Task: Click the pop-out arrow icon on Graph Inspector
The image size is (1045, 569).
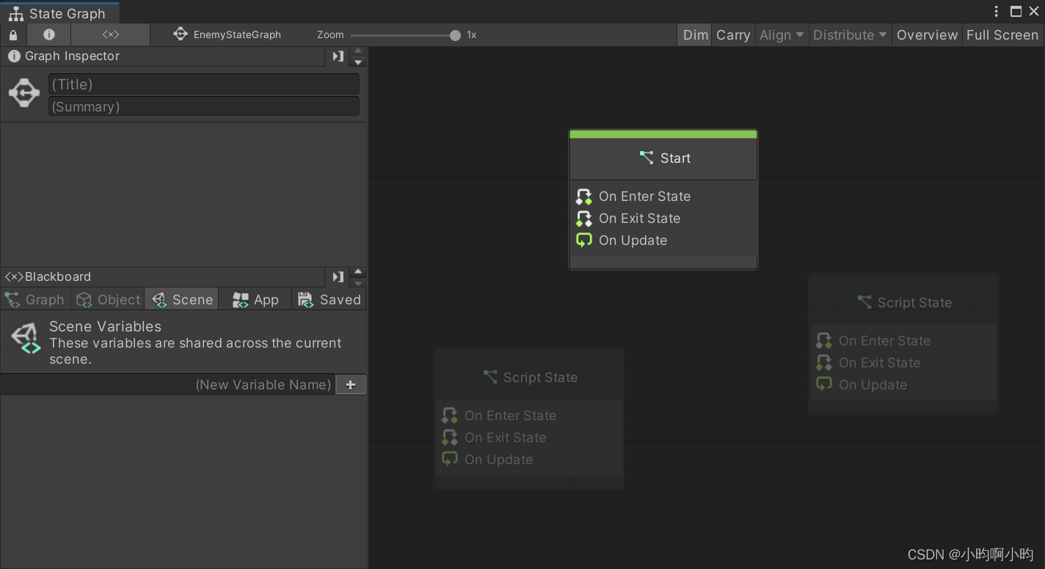Action: tap(338, 56)
